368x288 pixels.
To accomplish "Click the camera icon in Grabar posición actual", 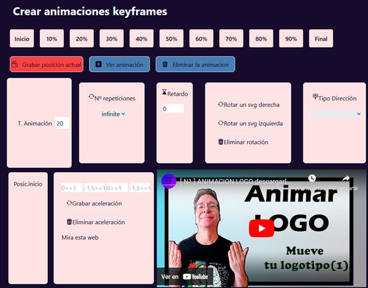I will [15, 64].
